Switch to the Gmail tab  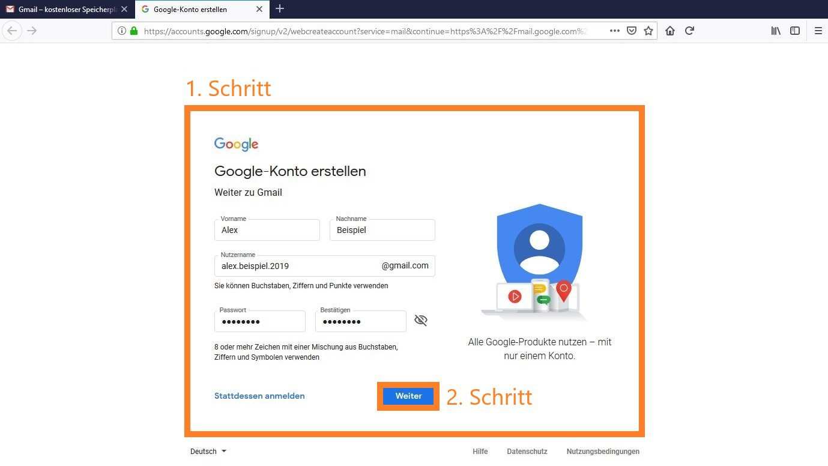tap(66, 9)
